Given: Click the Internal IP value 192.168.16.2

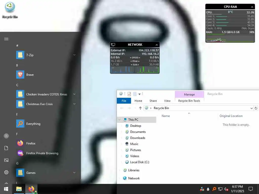Looking at the screenshot, I should click(150, 54).
